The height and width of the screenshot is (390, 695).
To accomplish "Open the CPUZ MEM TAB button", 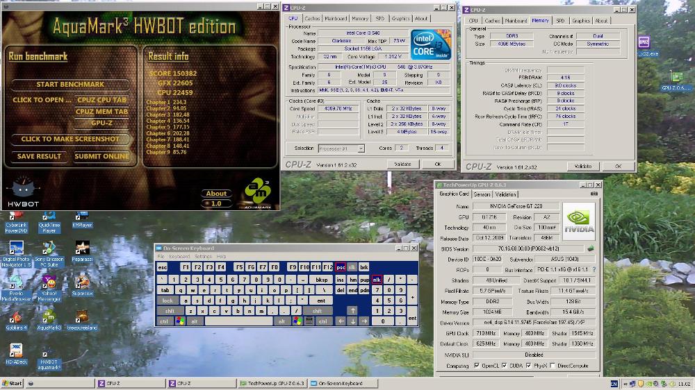I will 101,112.
